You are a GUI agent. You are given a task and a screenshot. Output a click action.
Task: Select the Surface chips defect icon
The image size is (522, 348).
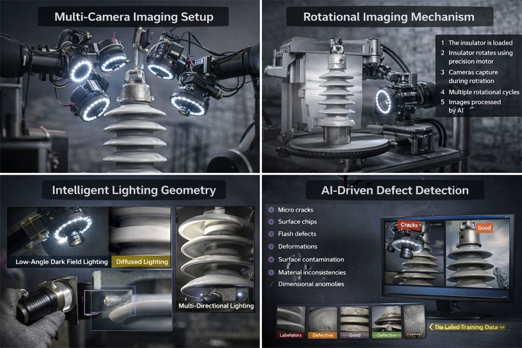click(271, 222)
